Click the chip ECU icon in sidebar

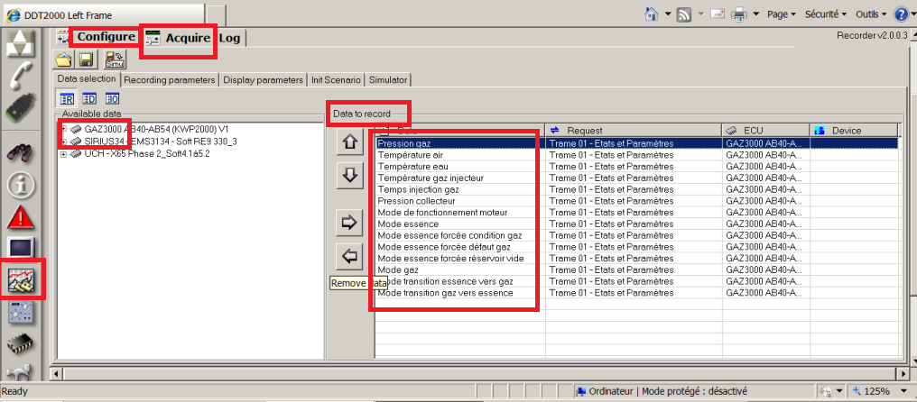pyautogui.click(x=22, y=344)
